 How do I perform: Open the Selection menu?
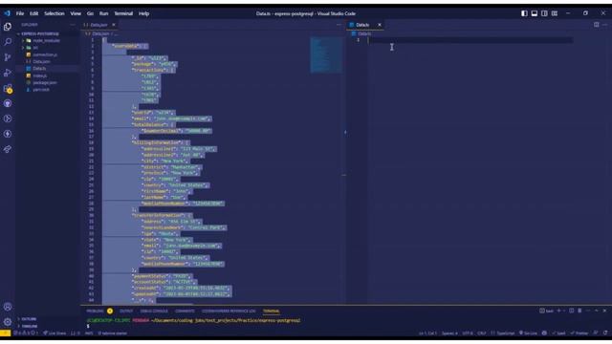[55, 13]
